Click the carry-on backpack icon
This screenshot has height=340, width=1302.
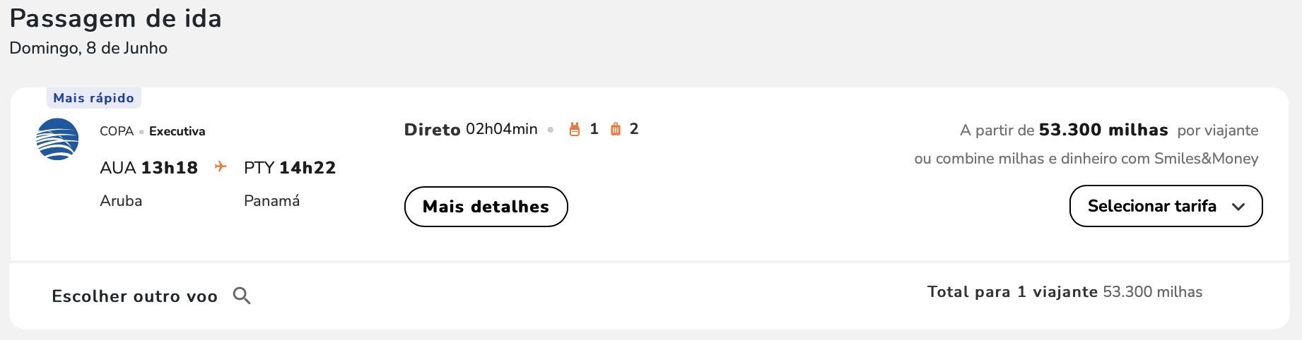(x=575, y=129)
